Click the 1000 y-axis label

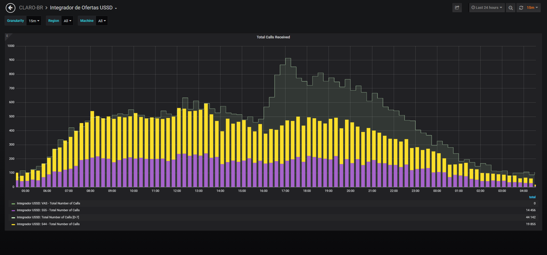(11, 46)
